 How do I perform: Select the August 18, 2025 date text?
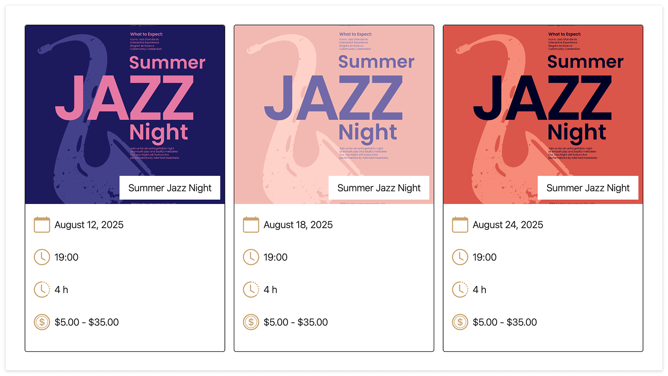(x=298, y=225)
